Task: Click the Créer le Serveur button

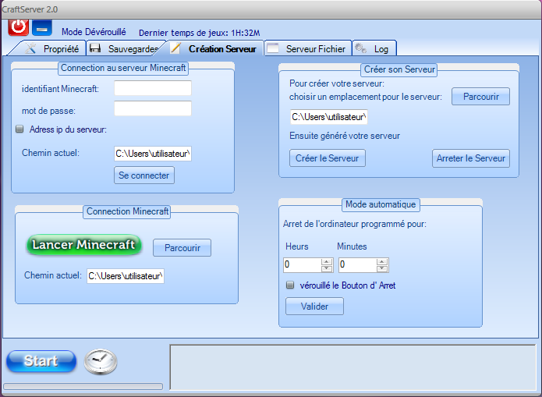Action: click(327, 158)
